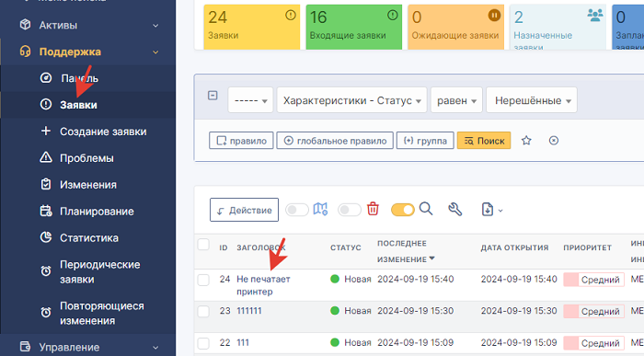Open ticket titled 111111
The height and width of the screenshot is (356, 644).
(x=249, y=311)
